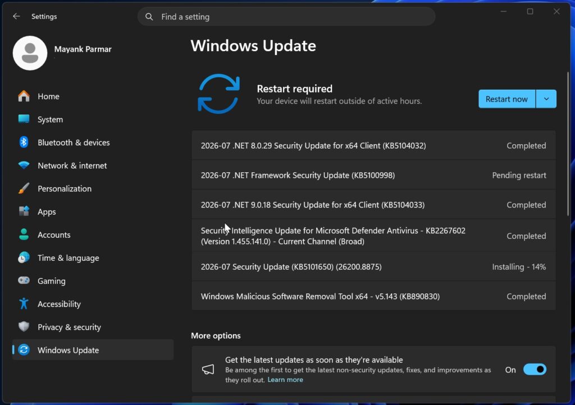
Task: Click the More options heading
Action: point(216,335)
